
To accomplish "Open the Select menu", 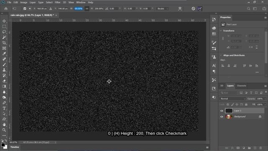I will (49, 3).
